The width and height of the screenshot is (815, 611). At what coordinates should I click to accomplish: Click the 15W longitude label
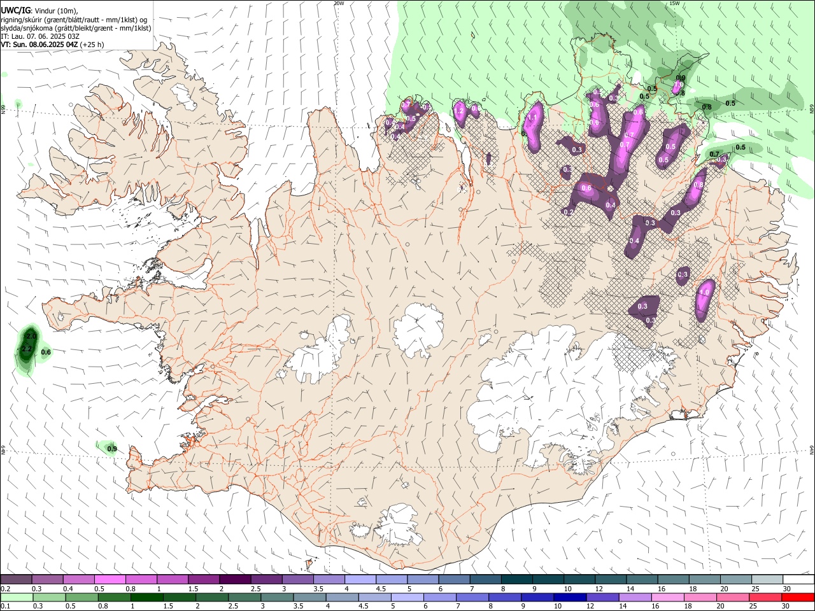click(674, 3)
